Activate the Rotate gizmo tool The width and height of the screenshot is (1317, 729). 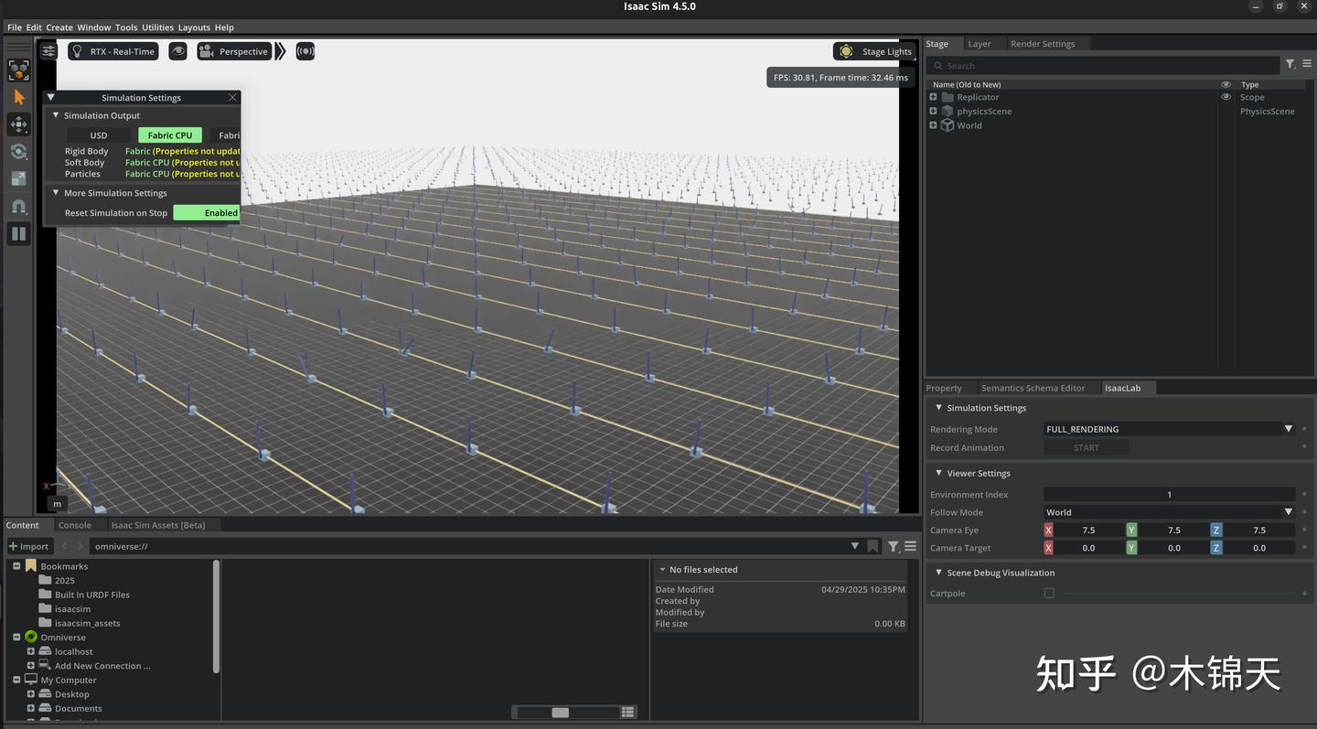pyautogui.click(x=18, y=152)
